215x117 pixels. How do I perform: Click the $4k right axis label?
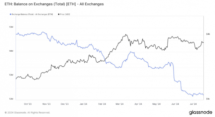[208, 34]
